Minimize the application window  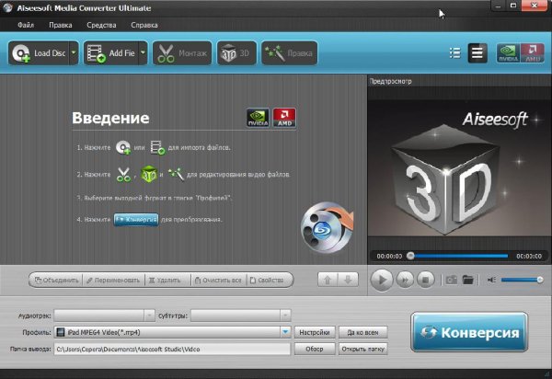coord(498,6)
